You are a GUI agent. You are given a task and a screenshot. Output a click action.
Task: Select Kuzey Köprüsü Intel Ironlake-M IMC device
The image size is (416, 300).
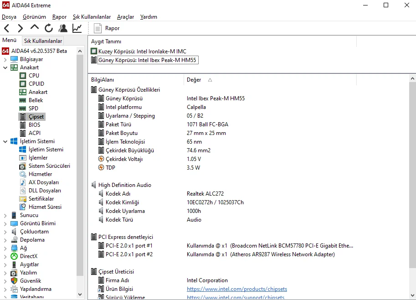(x=142, y=52)
